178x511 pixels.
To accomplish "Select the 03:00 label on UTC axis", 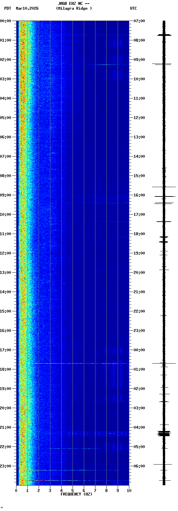I will [x=139, y=408].
